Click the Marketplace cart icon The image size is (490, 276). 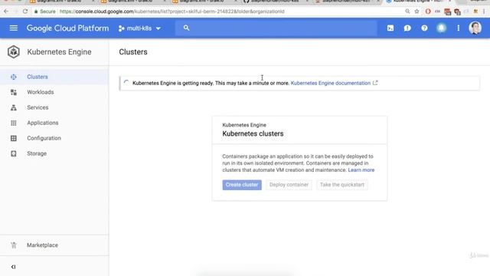click(14, 245)
